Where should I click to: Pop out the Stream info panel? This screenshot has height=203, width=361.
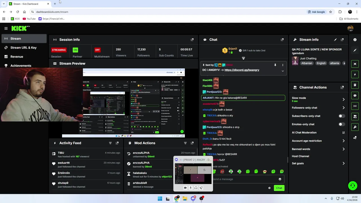click(x=342, y=40)
